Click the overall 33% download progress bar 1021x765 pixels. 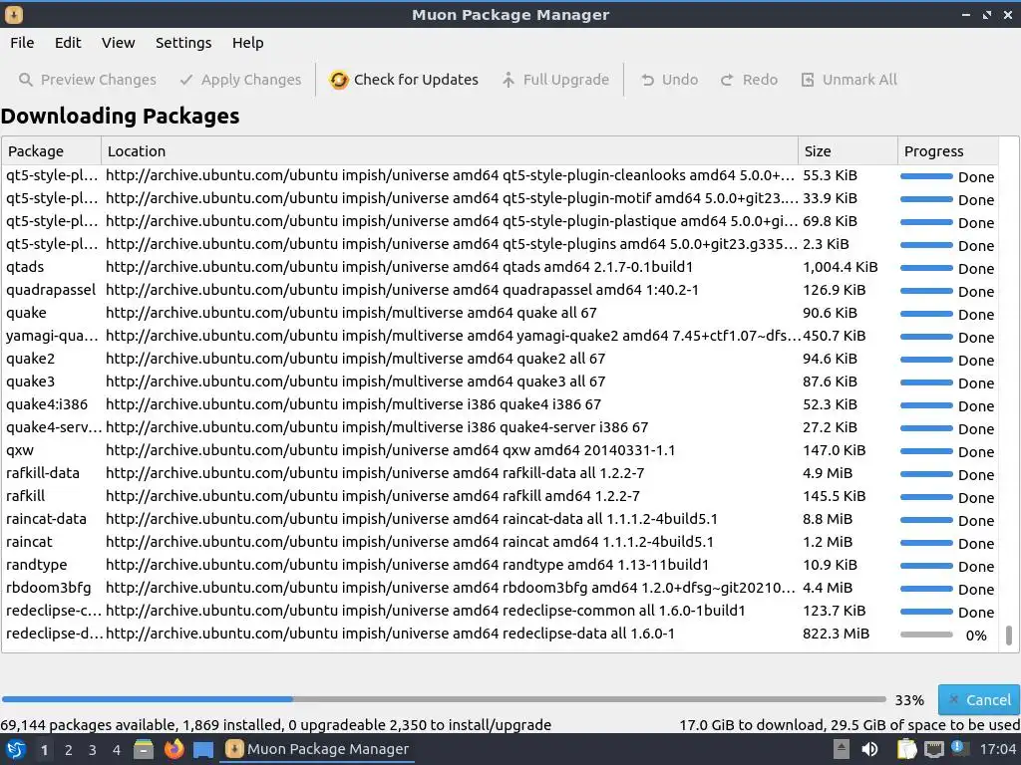(x=444, y=700)
